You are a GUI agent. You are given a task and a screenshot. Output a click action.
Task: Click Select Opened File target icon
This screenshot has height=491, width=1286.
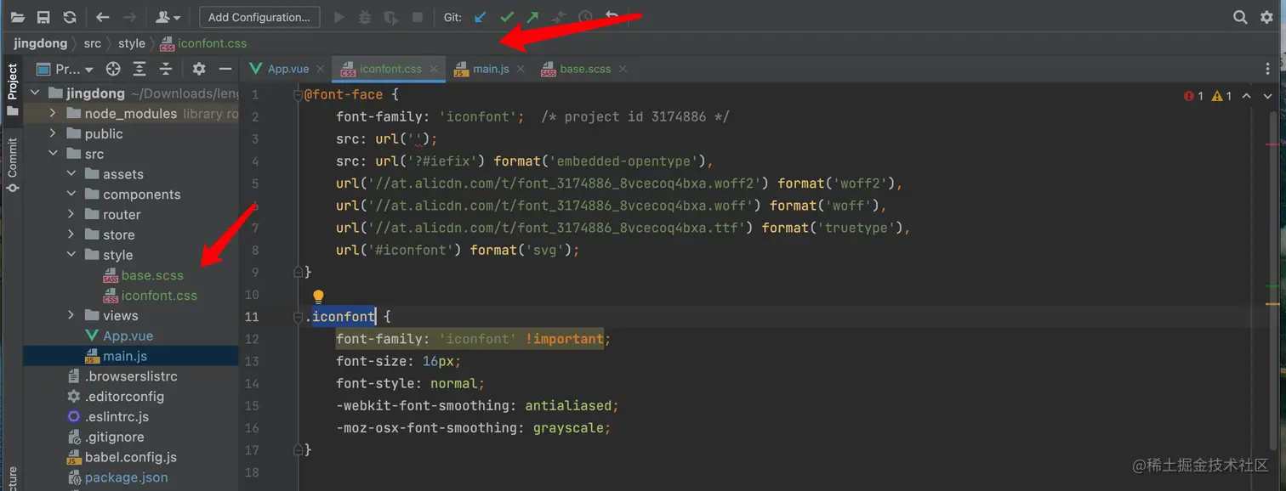[x=113, y=69]
